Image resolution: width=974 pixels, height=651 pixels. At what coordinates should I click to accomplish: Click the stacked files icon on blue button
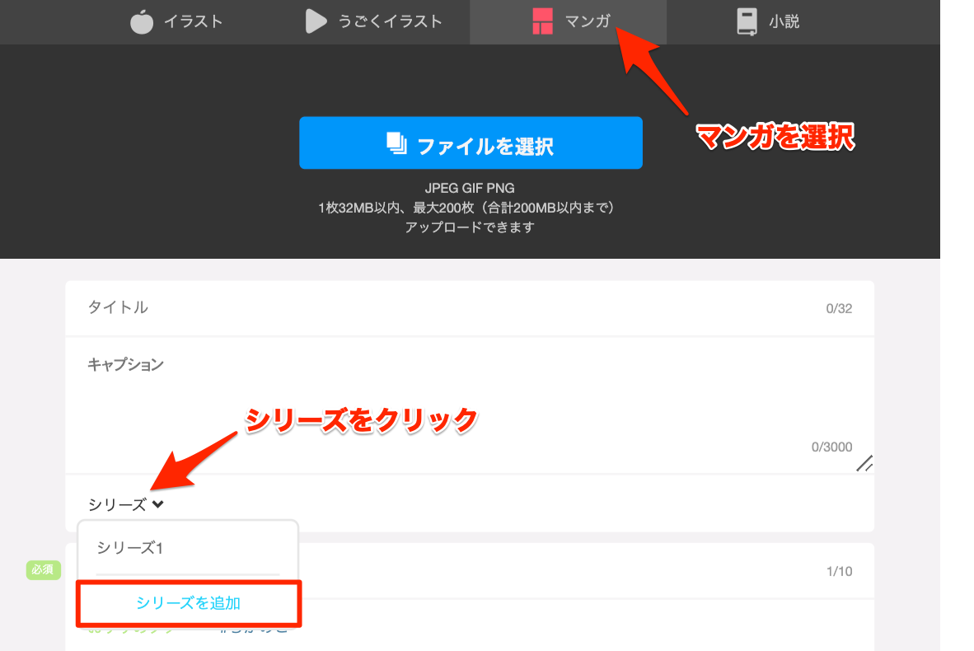pyautogui.click(x=396, y=143)
